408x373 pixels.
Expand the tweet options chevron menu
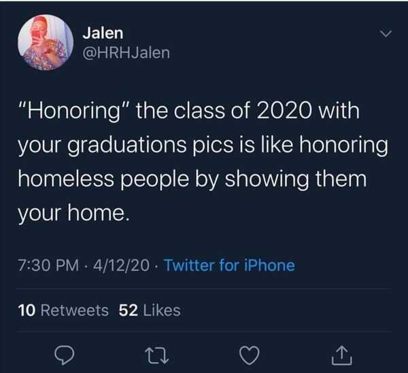pos(385,33)
